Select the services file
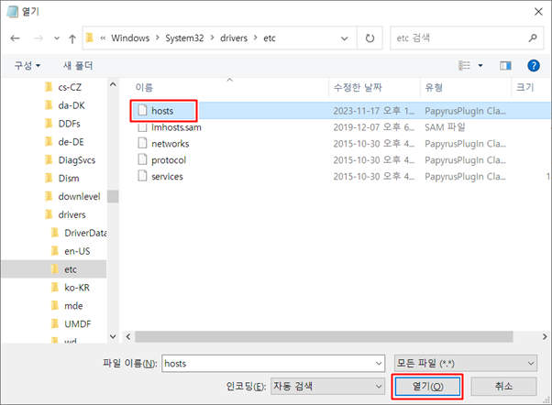The height and width of the screenshot is (405, 552). [x=167, y=176]
